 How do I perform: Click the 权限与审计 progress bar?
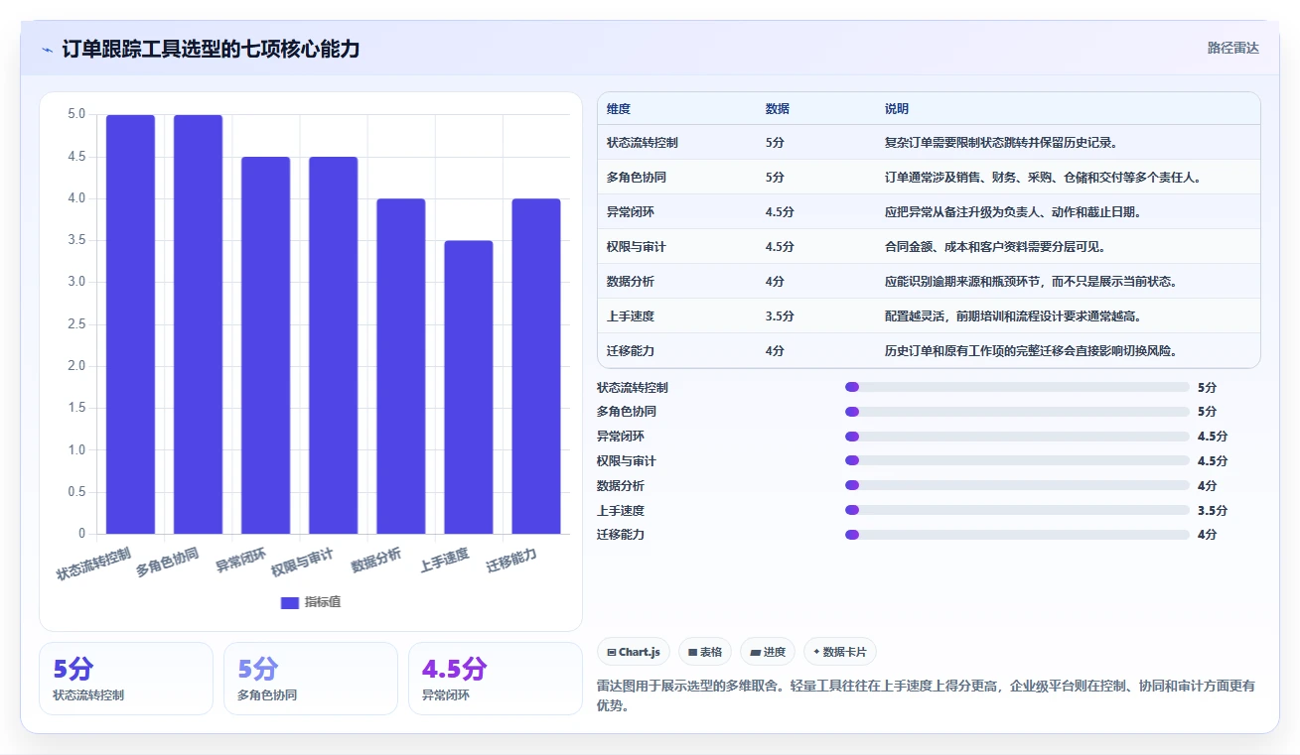[x=1017, y=460]
